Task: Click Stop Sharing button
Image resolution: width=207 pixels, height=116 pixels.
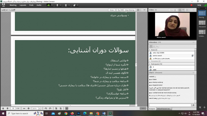Action: 130,10
